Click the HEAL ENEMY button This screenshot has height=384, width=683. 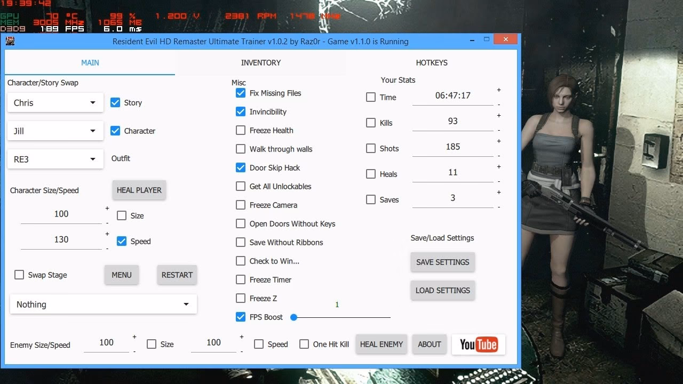(382, 344)
